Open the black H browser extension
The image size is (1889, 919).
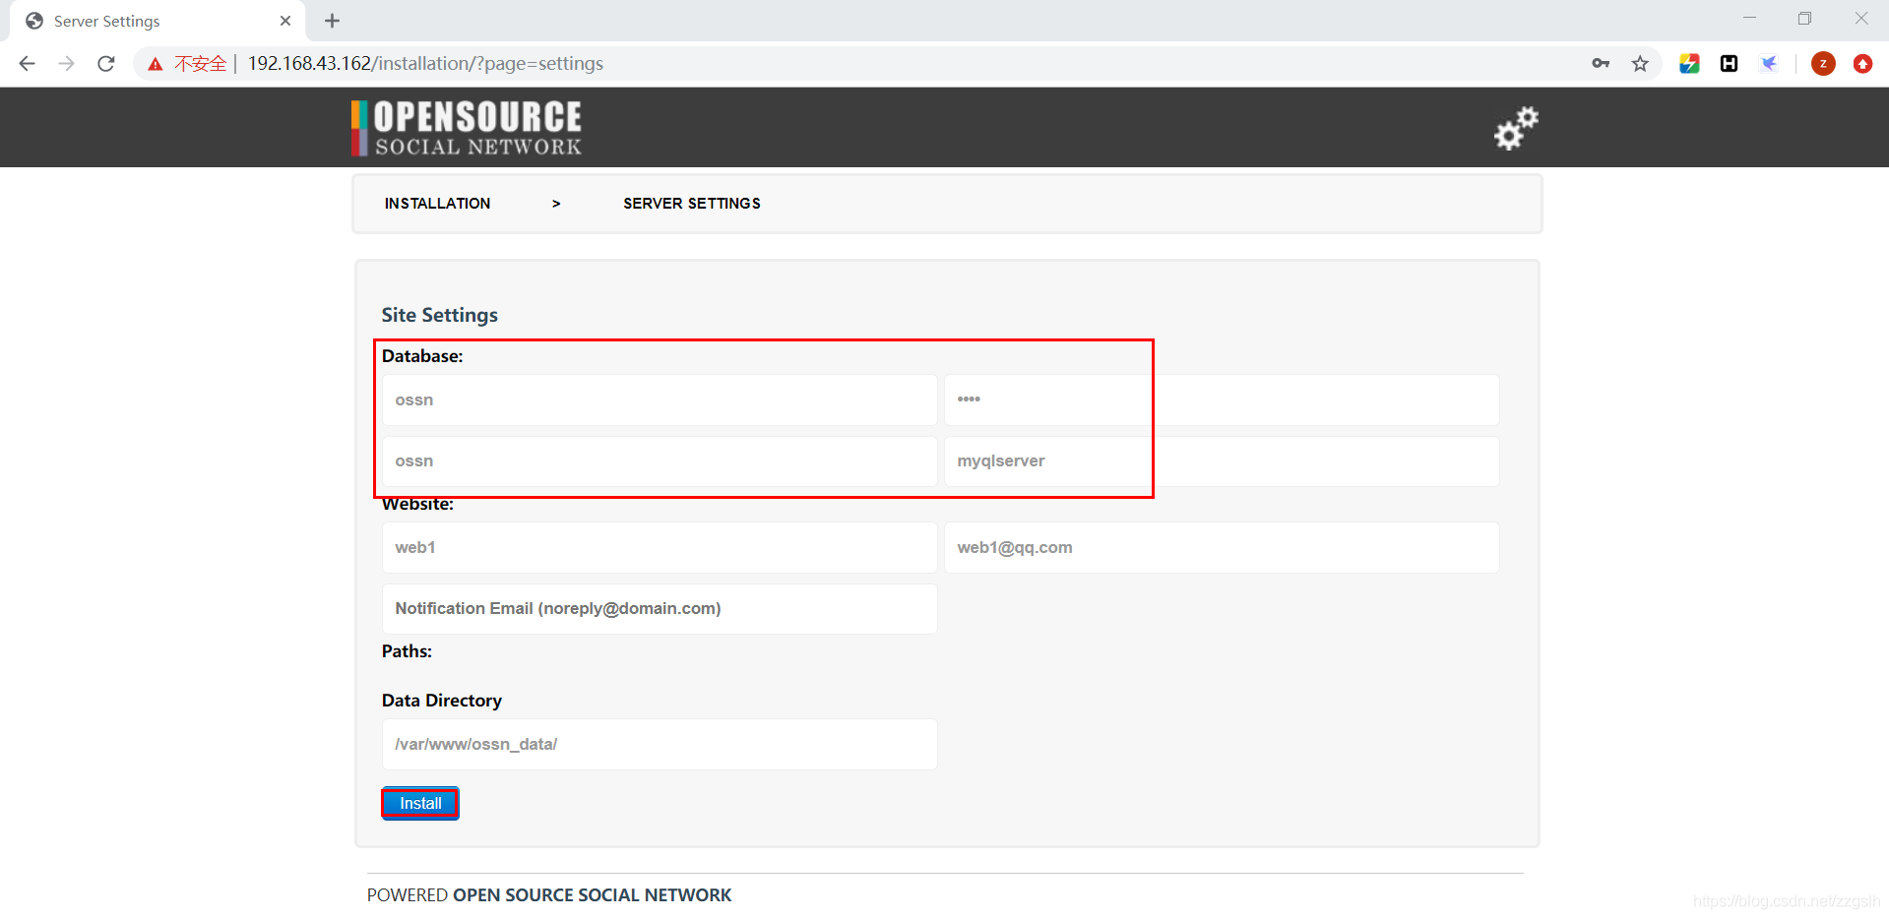pyautogui.click(x=1729, y=64)
